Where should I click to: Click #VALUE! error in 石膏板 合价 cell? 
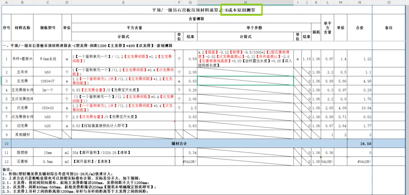360,161
